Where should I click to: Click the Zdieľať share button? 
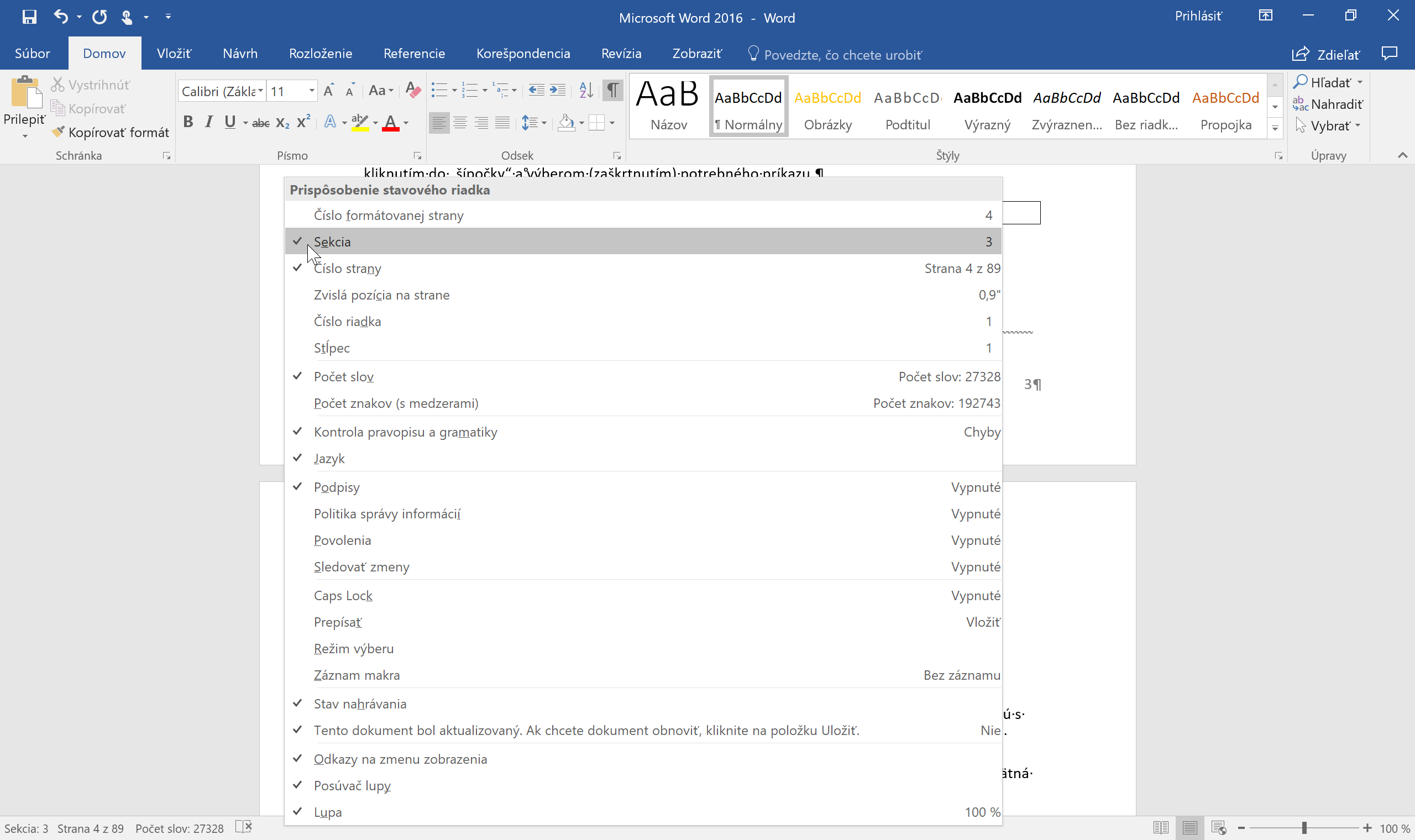(1325, 54)
